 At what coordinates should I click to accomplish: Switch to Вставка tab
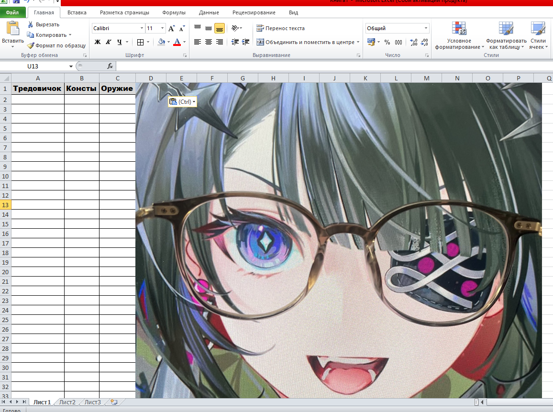77,12
